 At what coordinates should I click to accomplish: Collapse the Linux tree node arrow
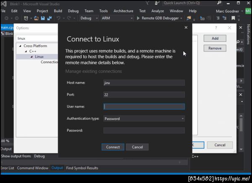click(31, 57)
